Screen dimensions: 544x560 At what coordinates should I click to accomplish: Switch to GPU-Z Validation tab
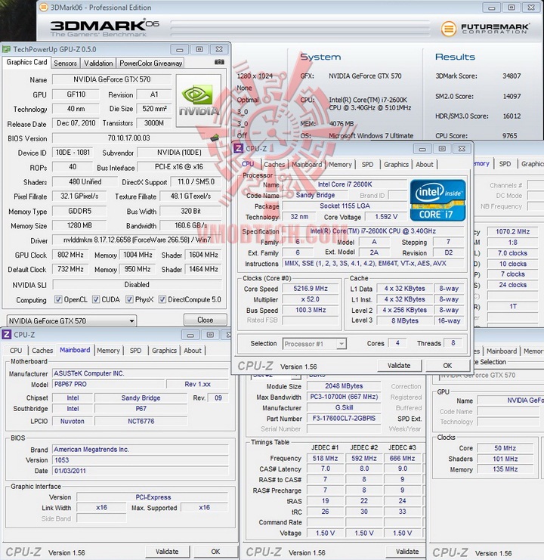[98, 63]
